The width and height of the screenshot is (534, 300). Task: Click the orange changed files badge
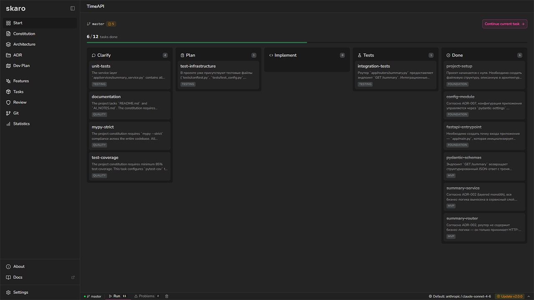(111, 24)
